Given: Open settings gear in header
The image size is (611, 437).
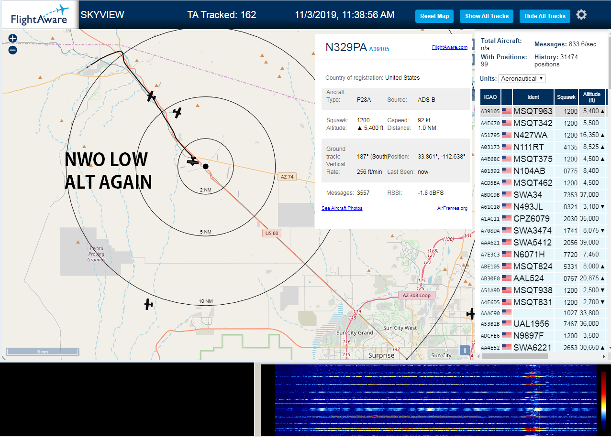Looking at the screenshot, I should coord(581,15).
